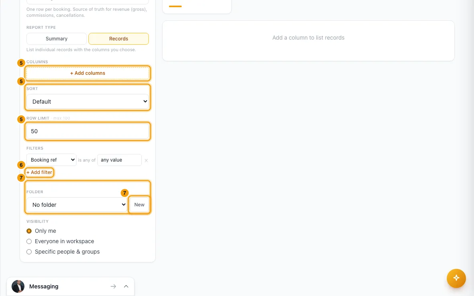
Task: Click the Messaging user avatar
Action: point(18,286)
